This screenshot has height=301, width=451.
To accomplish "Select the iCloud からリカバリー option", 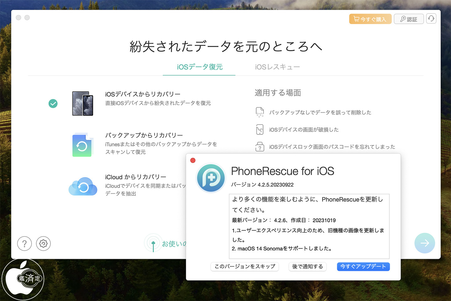I will pyautogui.click(x=136, y=177).
